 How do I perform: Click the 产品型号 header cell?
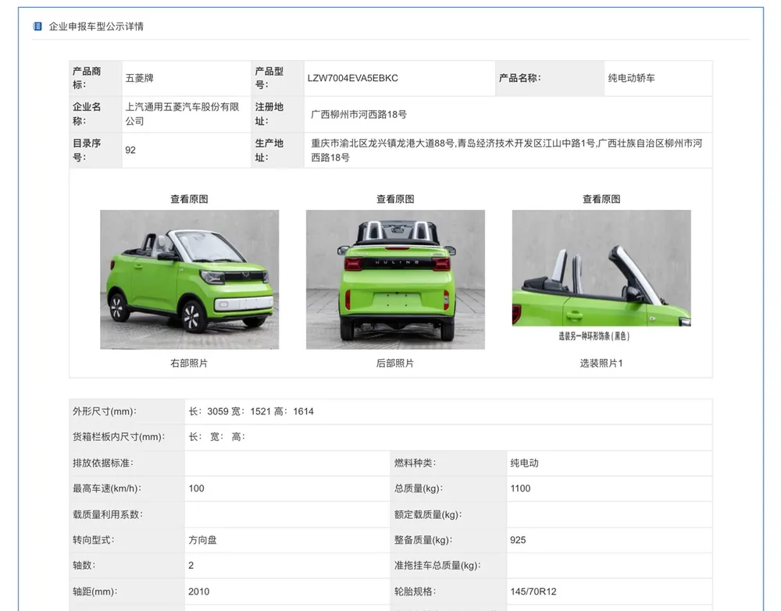[x=277, y=78]
